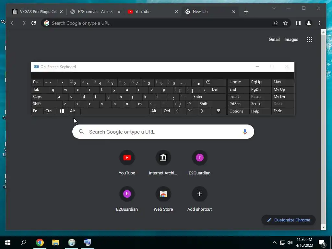Toggle Caps key on On-Screen Keyboard
The image size is (332, 249).
click(43, 97)
